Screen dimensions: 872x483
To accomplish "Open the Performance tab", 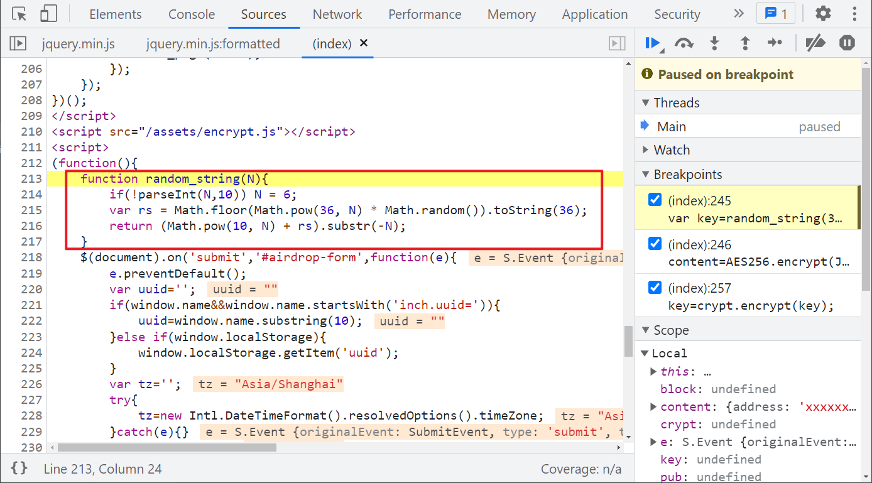I will [425, 14].
